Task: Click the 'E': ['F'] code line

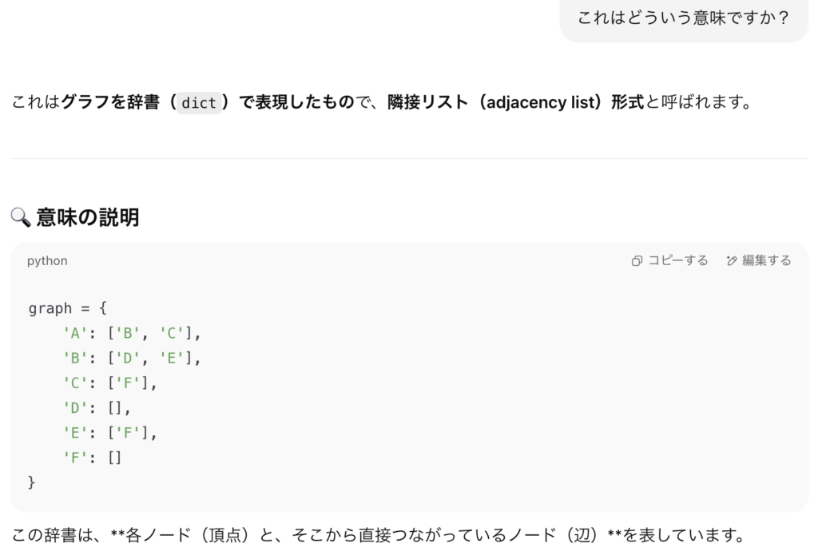Action: (110, 433)
